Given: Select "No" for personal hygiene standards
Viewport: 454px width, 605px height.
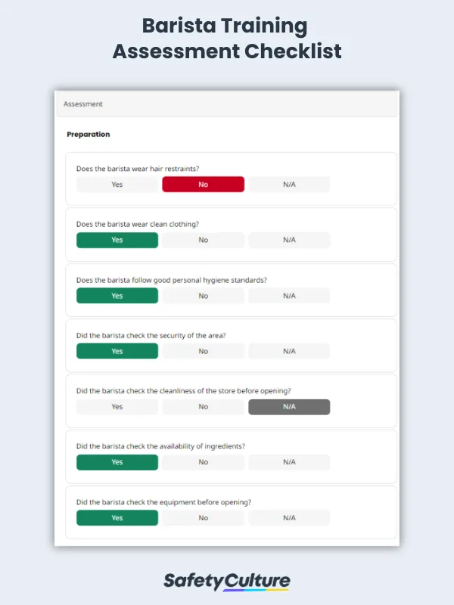Looking at the screenshot, I should [x=203, y=296].
